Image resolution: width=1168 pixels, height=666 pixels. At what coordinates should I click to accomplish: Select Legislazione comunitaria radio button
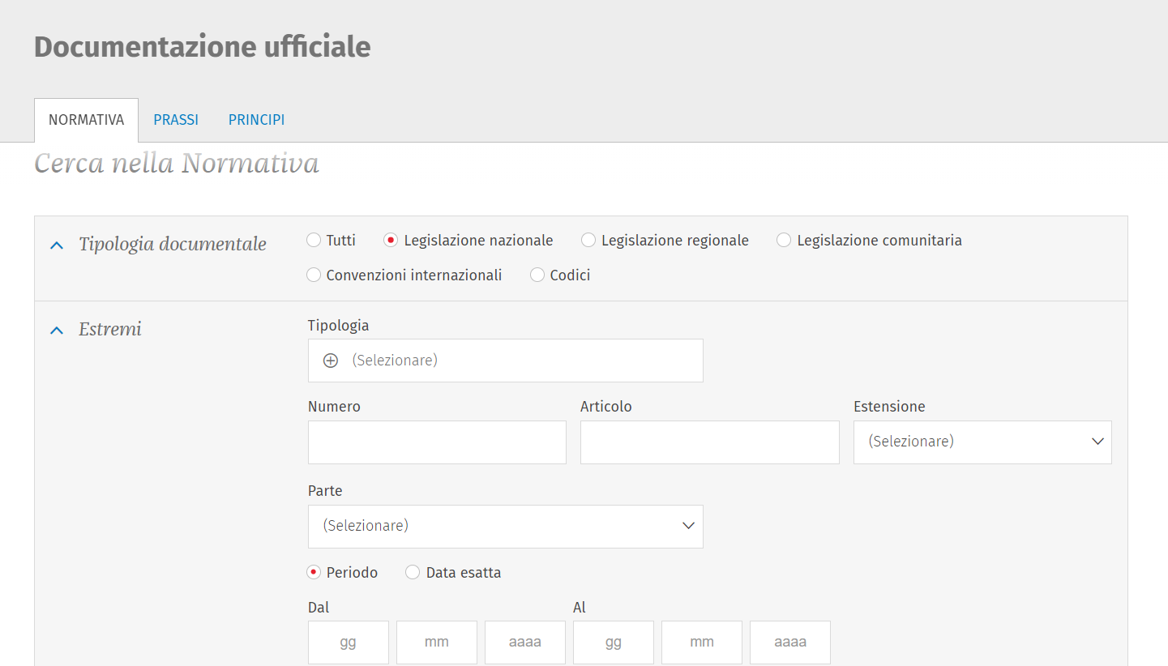(x=784, y=241)
